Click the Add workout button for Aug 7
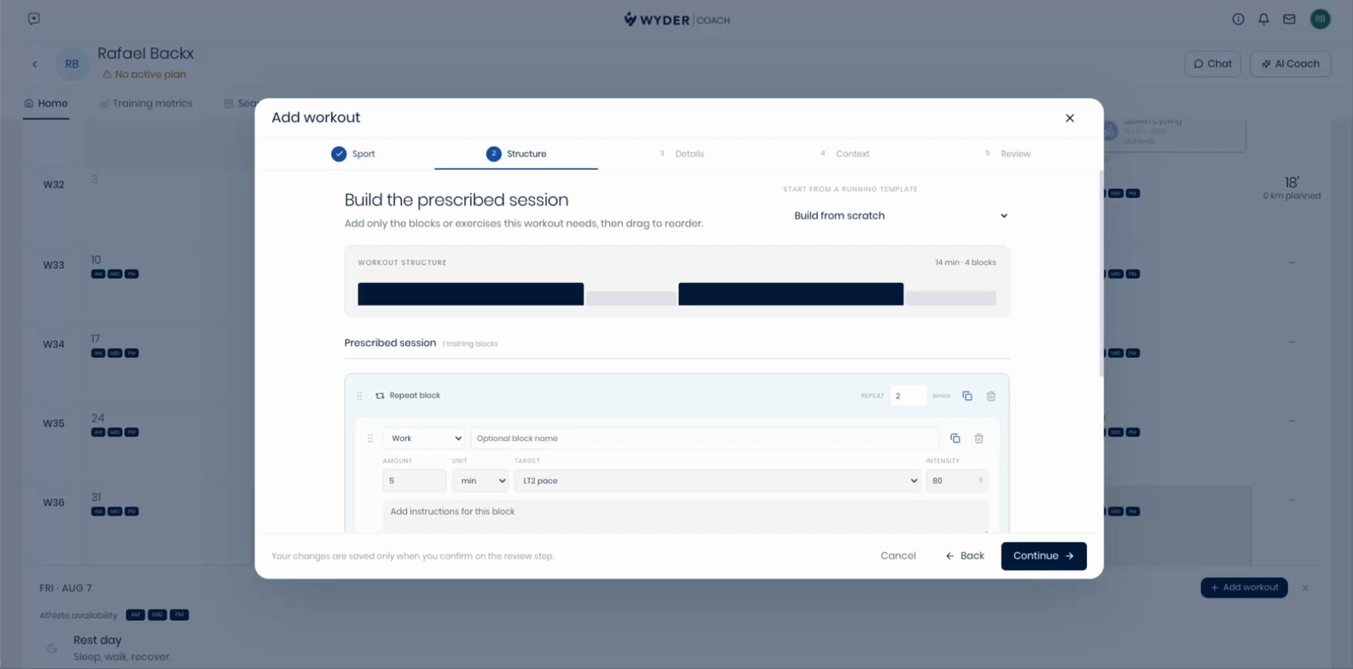Image resolution: width=1353 pixels, height=669 pixels. pyautogui.click(x=1244, y=588)
